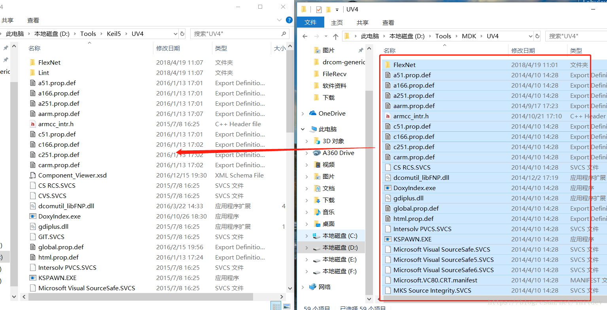Click the help question mark icon in left window
607x310 pixels.
click(x=289, y=20)
